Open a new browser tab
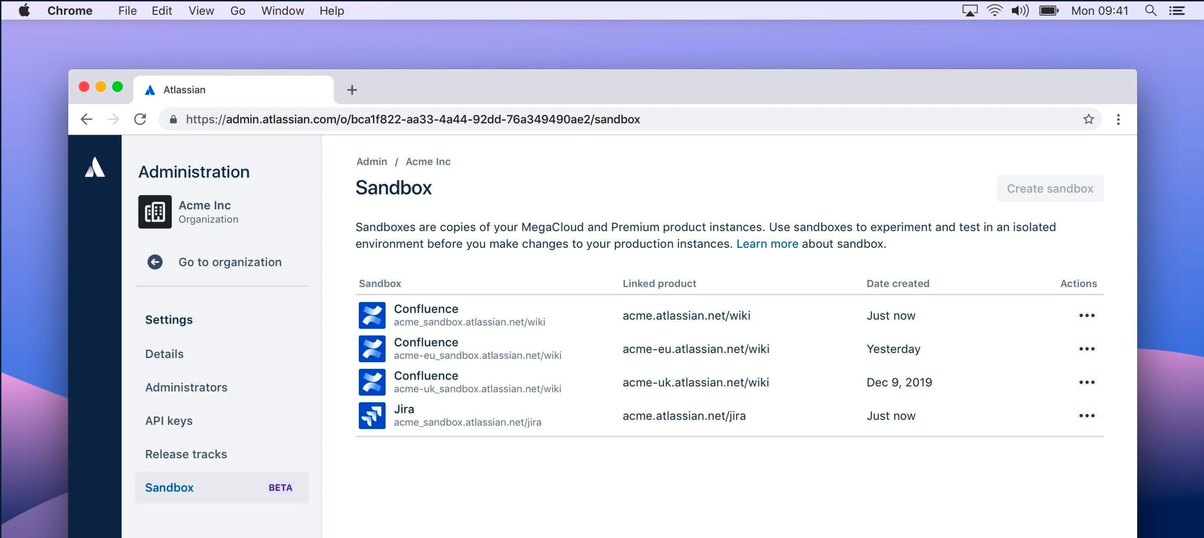 click(x=352, y=90)
